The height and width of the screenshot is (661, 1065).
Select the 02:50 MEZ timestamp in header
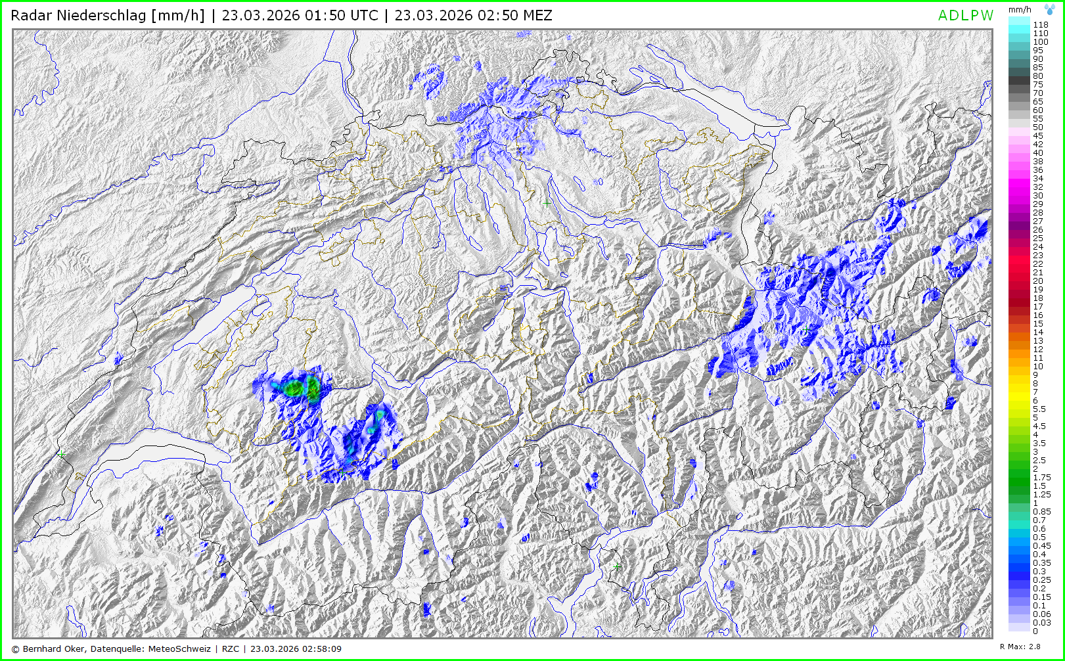click(x=473, y=16)
